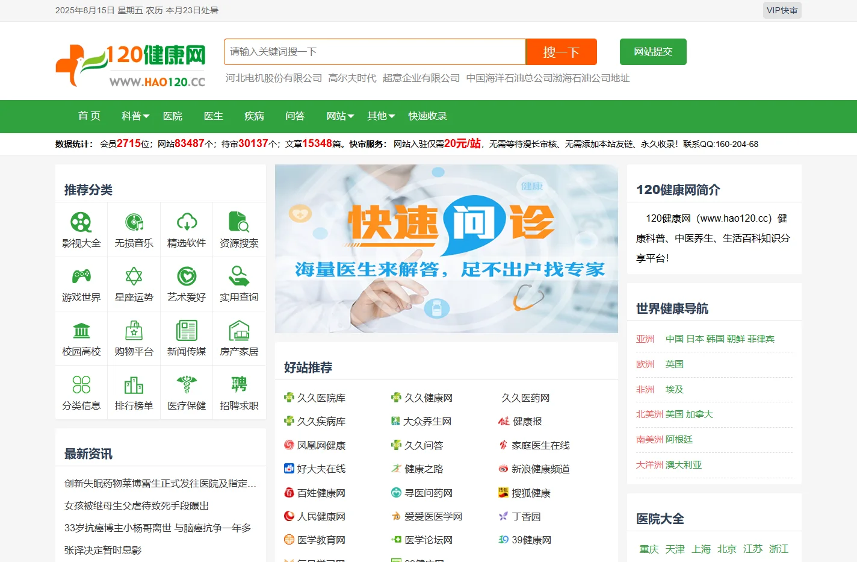The width and height of the screenshot is (857, 562).
Task: Open the 家庭医生在线 link
Action: click(x=540, y=445)
